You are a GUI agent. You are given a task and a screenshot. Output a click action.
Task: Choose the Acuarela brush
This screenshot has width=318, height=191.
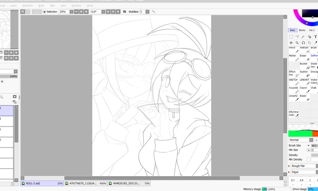294,90
